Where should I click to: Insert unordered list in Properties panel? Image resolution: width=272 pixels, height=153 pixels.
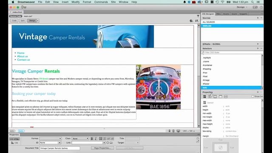click(100, 139)
